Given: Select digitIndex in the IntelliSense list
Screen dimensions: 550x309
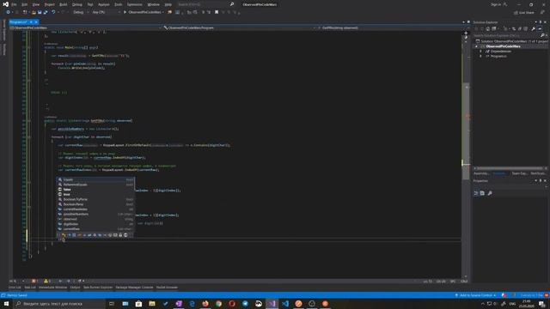Looking at the screenshot, I should (95, 224).
